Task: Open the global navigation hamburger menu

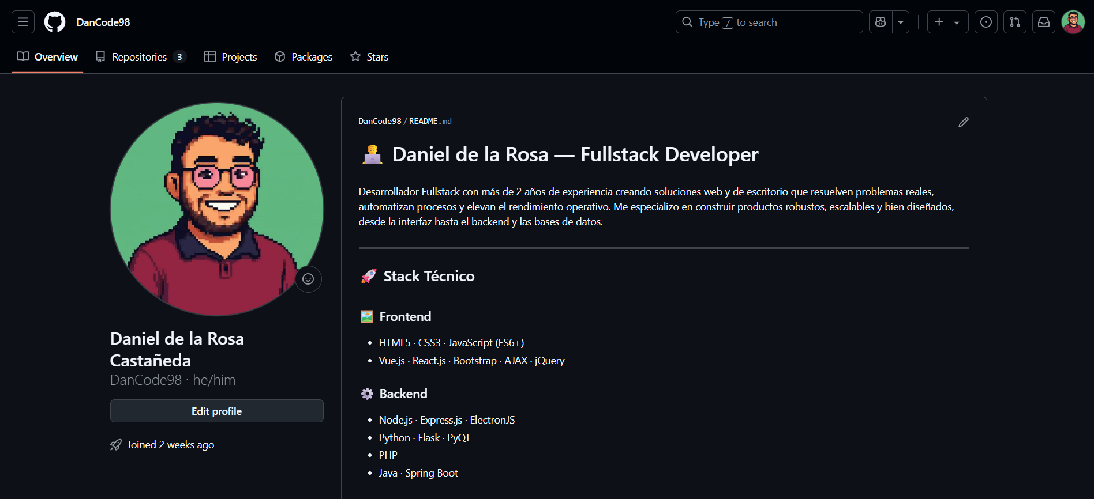Action: tap(23, 22)
